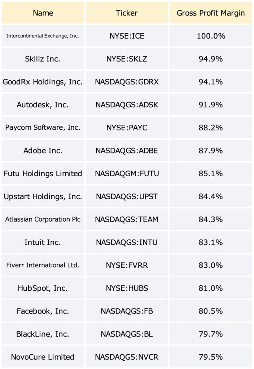
Task: Click the Ticker column header
Action: pos(127,13)
